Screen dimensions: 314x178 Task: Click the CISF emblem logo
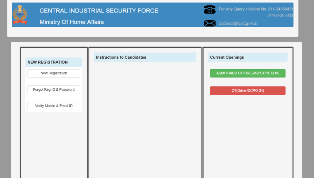20,15
